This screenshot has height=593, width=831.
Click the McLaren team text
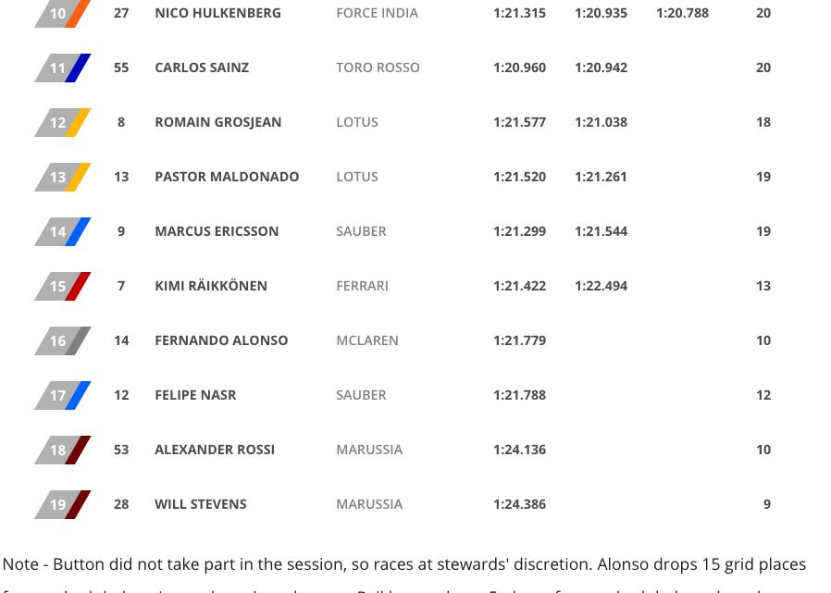[367, 340]
